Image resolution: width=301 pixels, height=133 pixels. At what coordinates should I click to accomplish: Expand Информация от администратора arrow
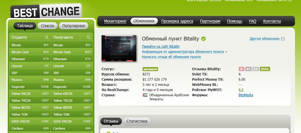(226, 52)
